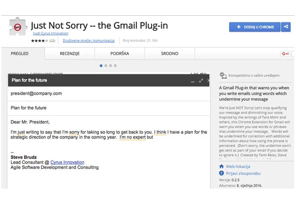The width and height of the screenshot is (296, 200).
Task: Click the share icon button
Action: (x=286, y=27)
